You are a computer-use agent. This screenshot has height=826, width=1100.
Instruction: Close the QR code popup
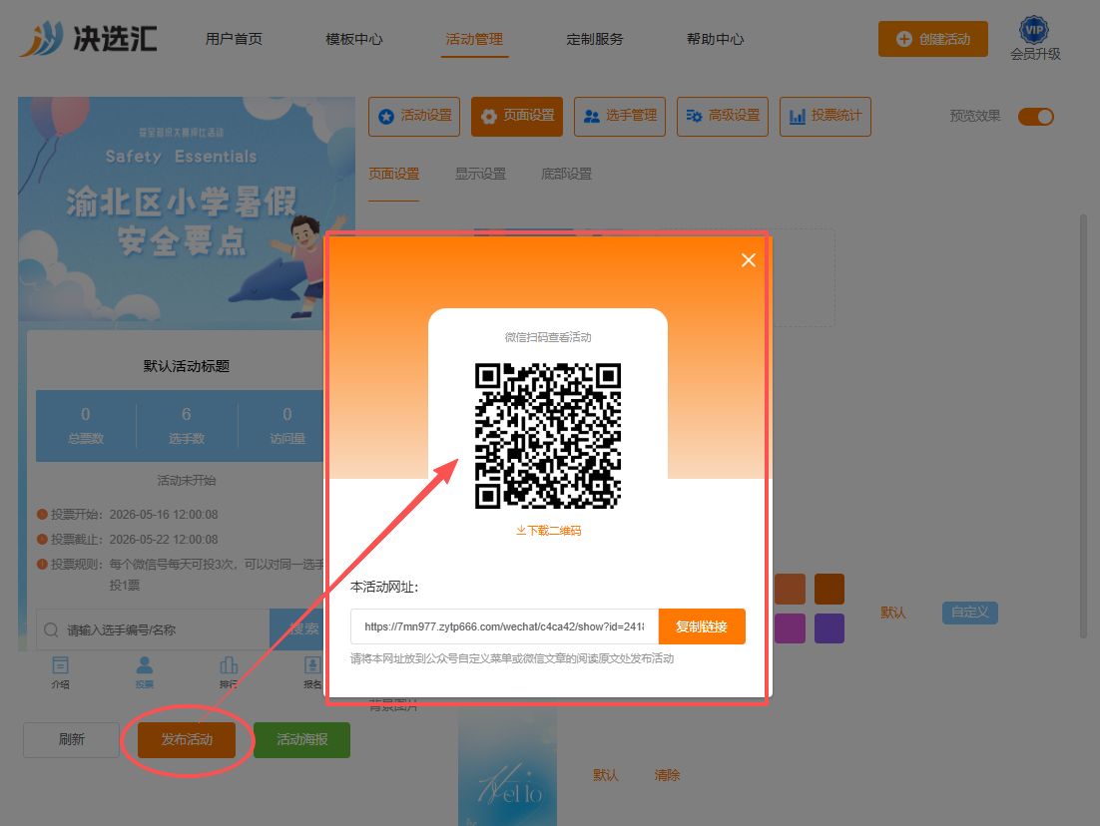pyautogui.click(x=748, y=260)
